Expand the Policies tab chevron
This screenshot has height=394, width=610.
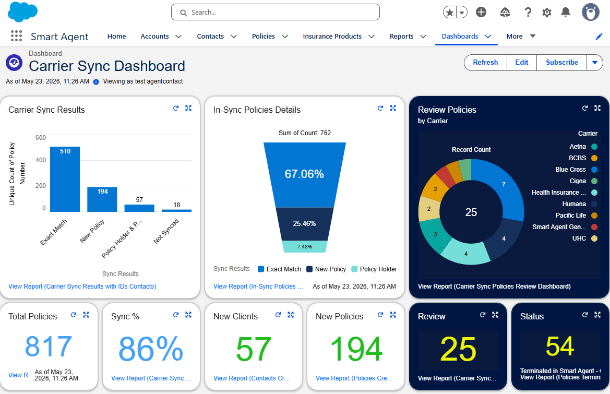(x=285, y=37)
